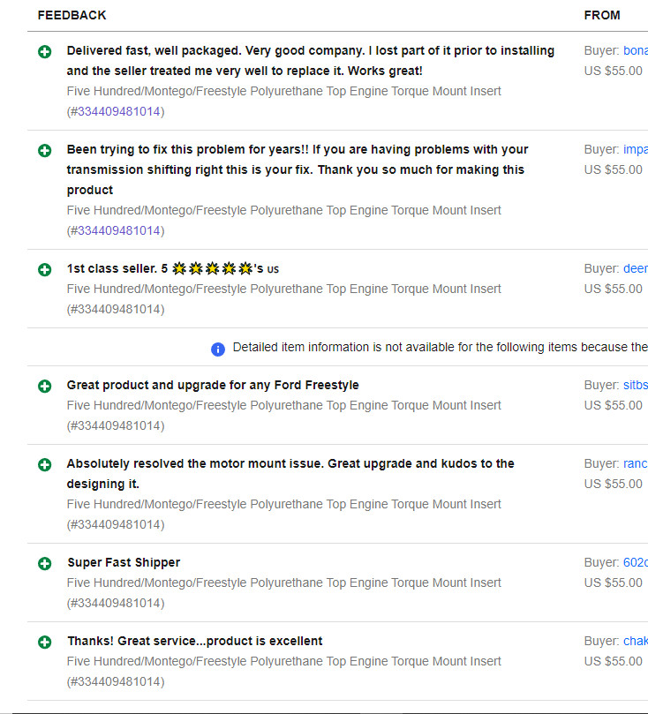Open item #334409481014 link under transmission shifting feedback

pyautogui.click(x=119, y=231)
